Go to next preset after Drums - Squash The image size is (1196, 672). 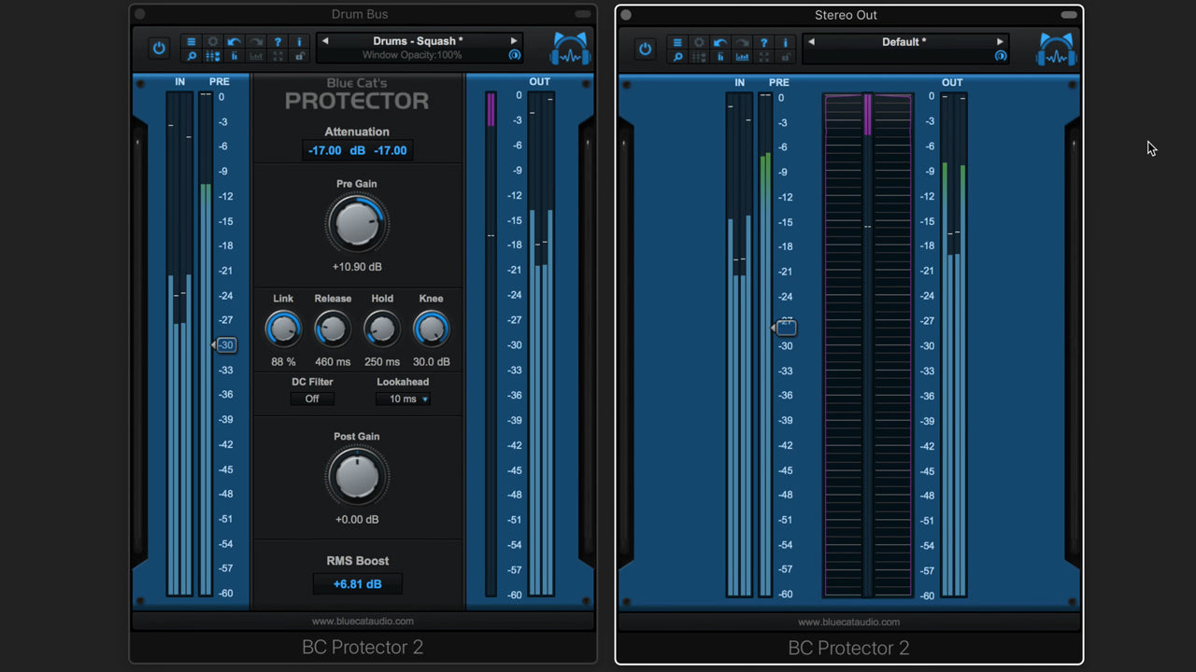(513, 41)
